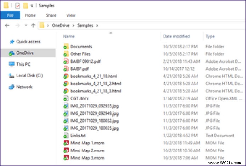This screenshot has width=246, height=166.
Task: Open the File ribbon tab
Action: (10, 15)
